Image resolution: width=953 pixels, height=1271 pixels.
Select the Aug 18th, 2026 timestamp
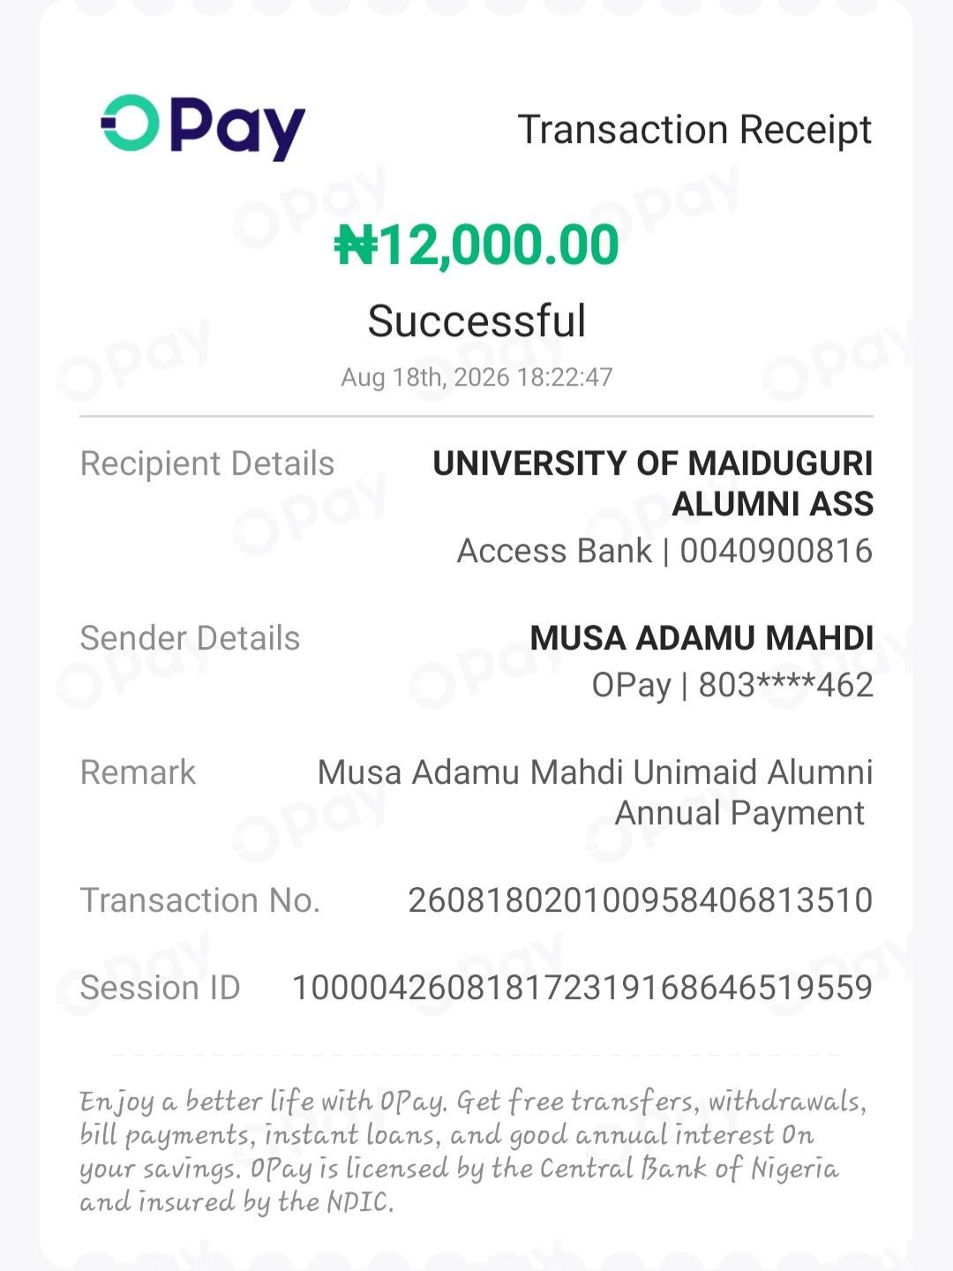click(x=476, y=377)
